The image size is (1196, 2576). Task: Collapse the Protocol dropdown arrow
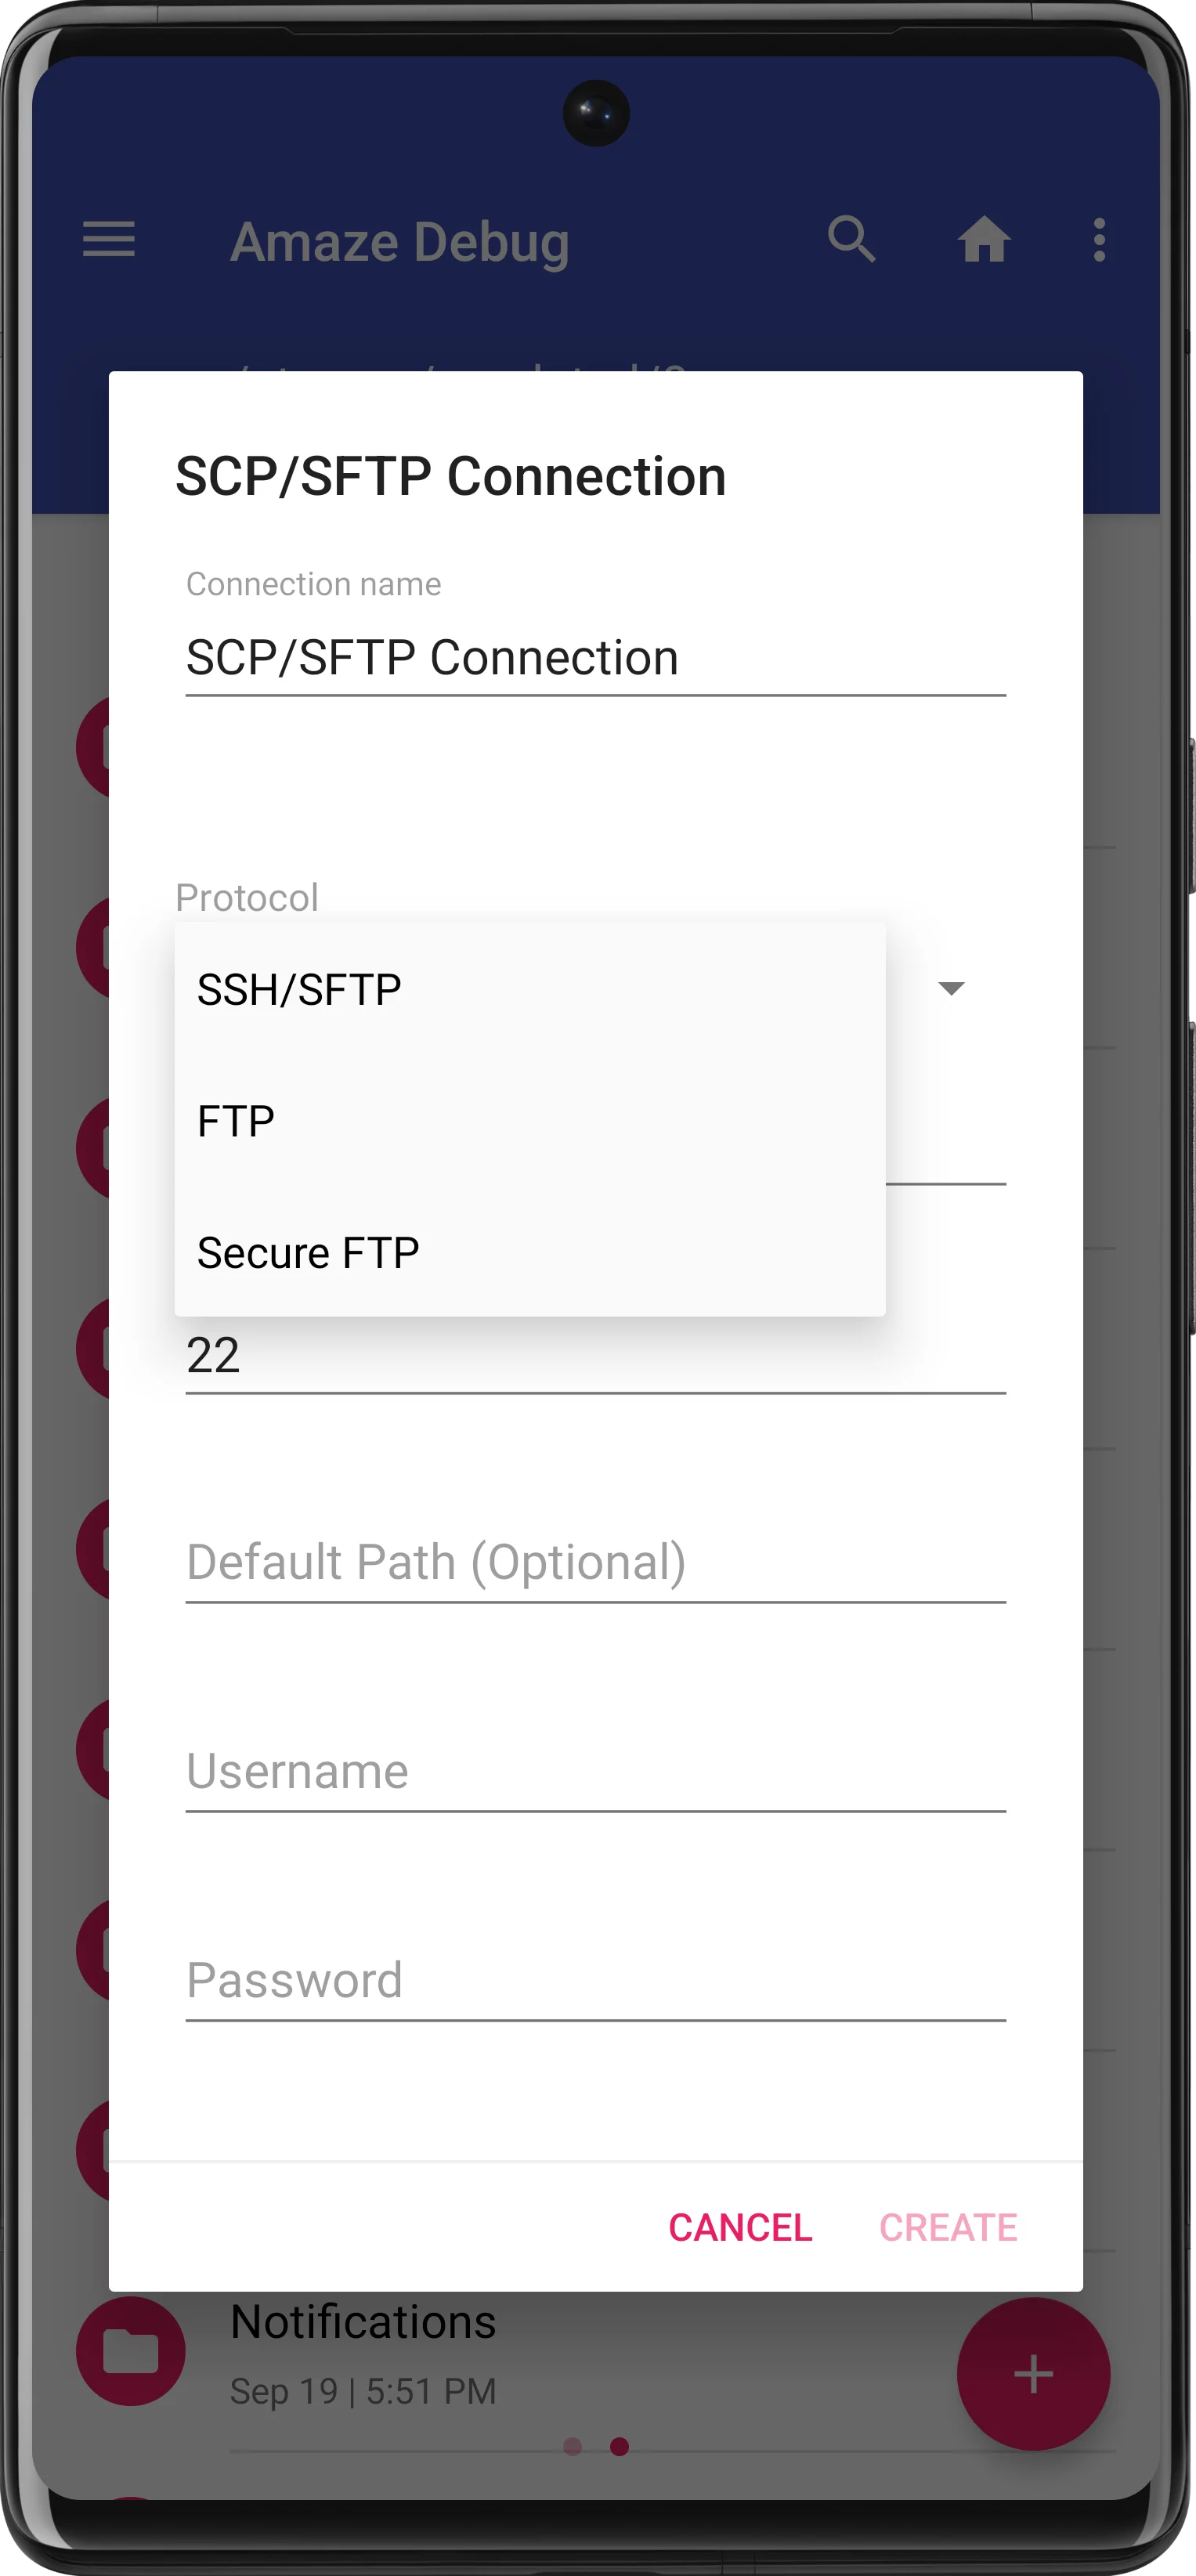click(x=951, y=988)
